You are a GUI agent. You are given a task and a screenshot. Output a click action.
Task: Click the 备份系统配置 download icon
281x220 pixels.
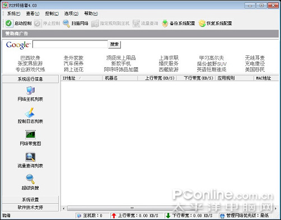[x=165, y=24]
